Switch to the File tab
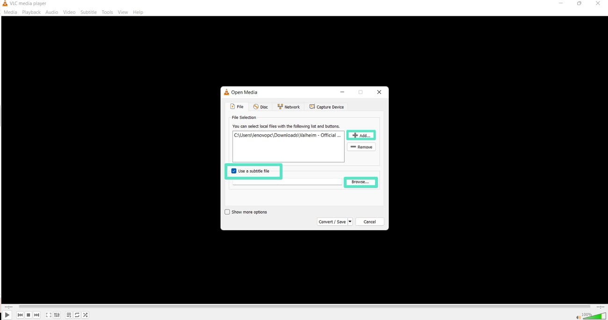The width and height of the screenshot is (608, 320). click(237, 107)
